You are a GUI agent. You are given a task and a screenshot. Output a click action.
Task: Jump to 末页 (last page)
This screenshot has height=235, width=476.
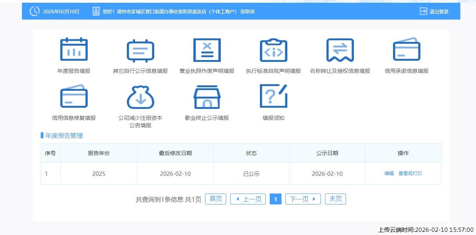[335, 199]
